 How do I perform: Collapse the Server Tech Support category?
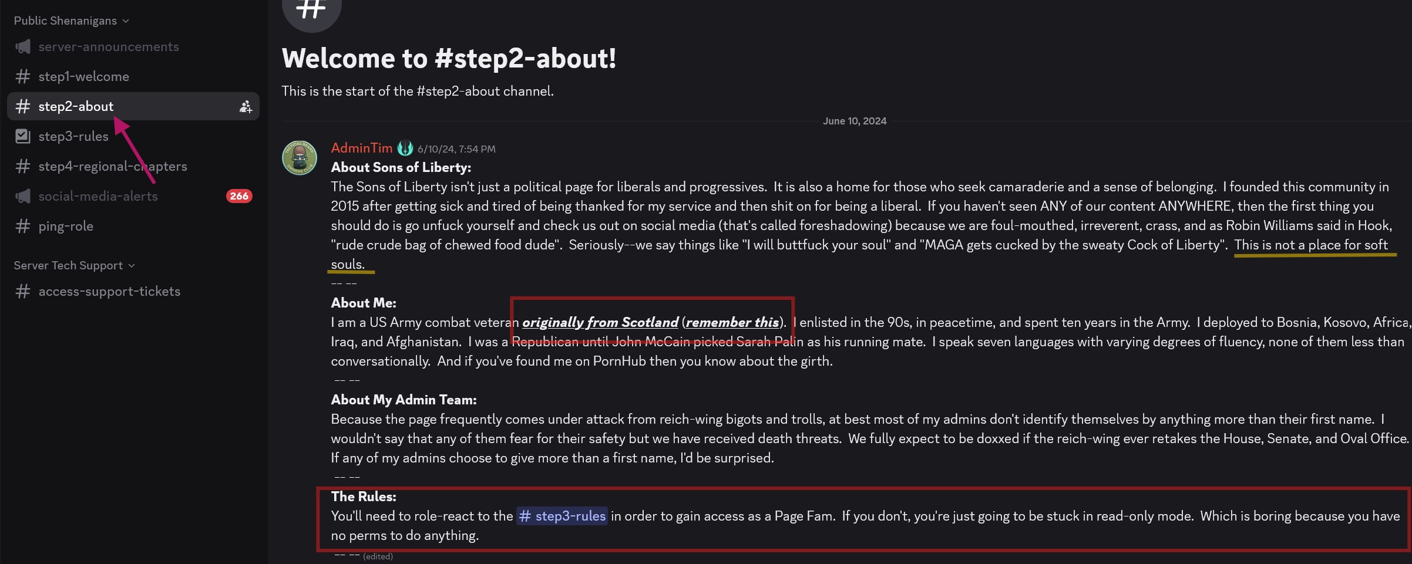tap(75, 265)
